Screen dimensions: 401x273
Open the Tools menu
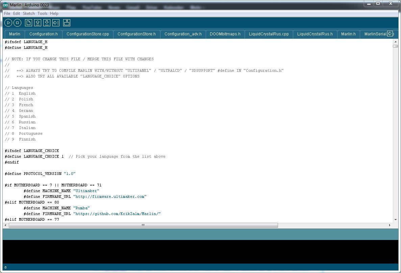43,13
